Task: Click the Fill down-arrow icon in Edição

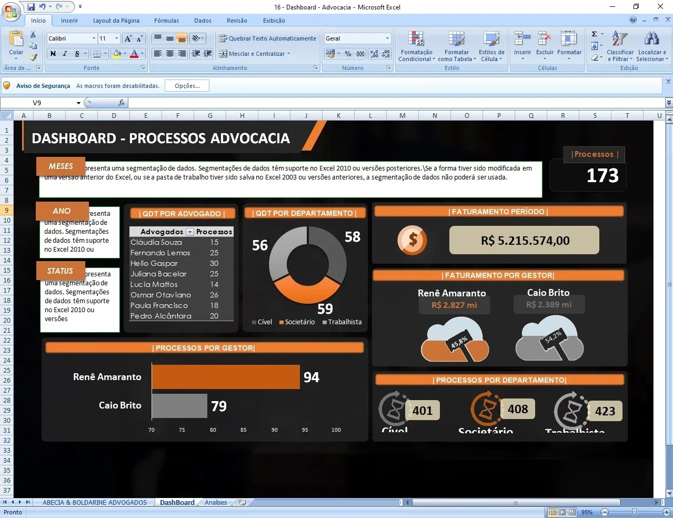Action: tap(595, 46)
